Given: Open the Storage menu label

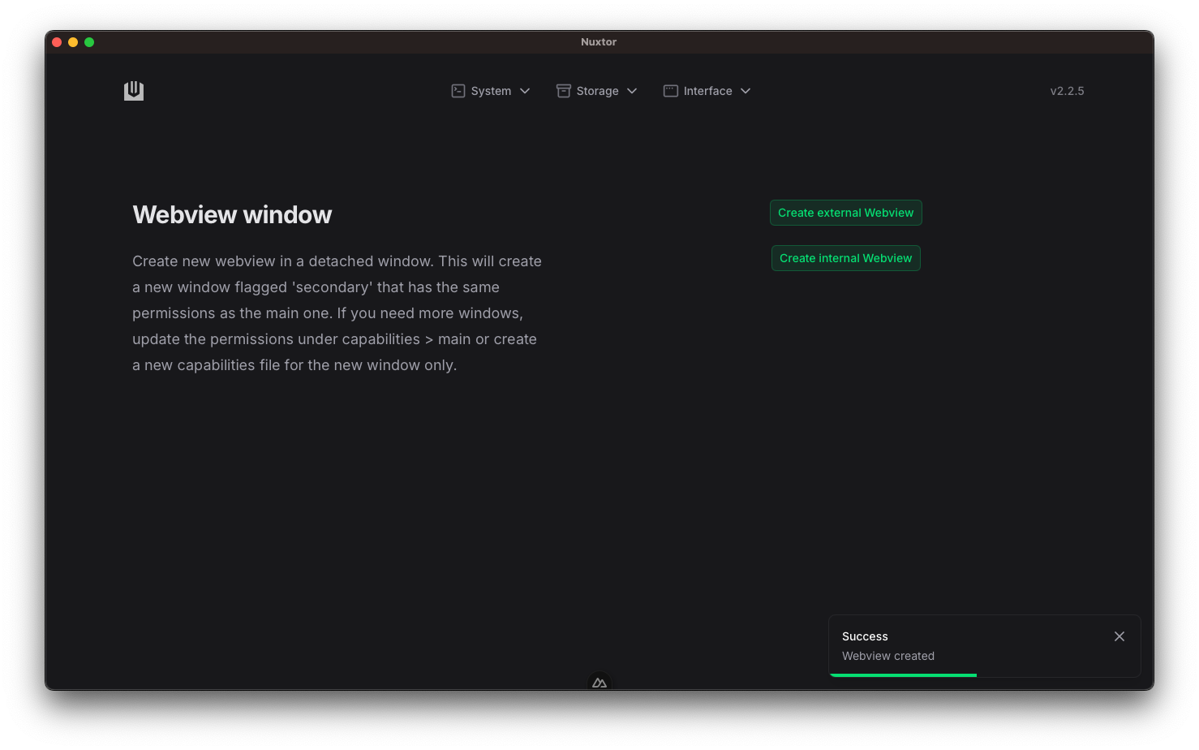Looking at the screenshot, I should 597,91.
